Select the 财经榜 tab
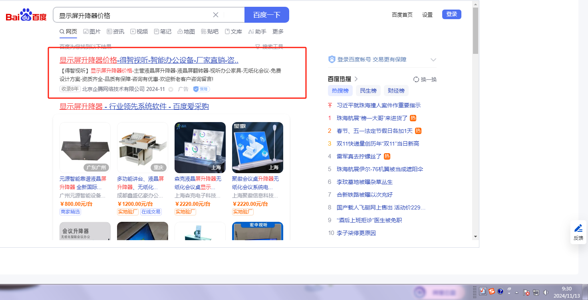 pyautogui.click(x=396, y=91)
